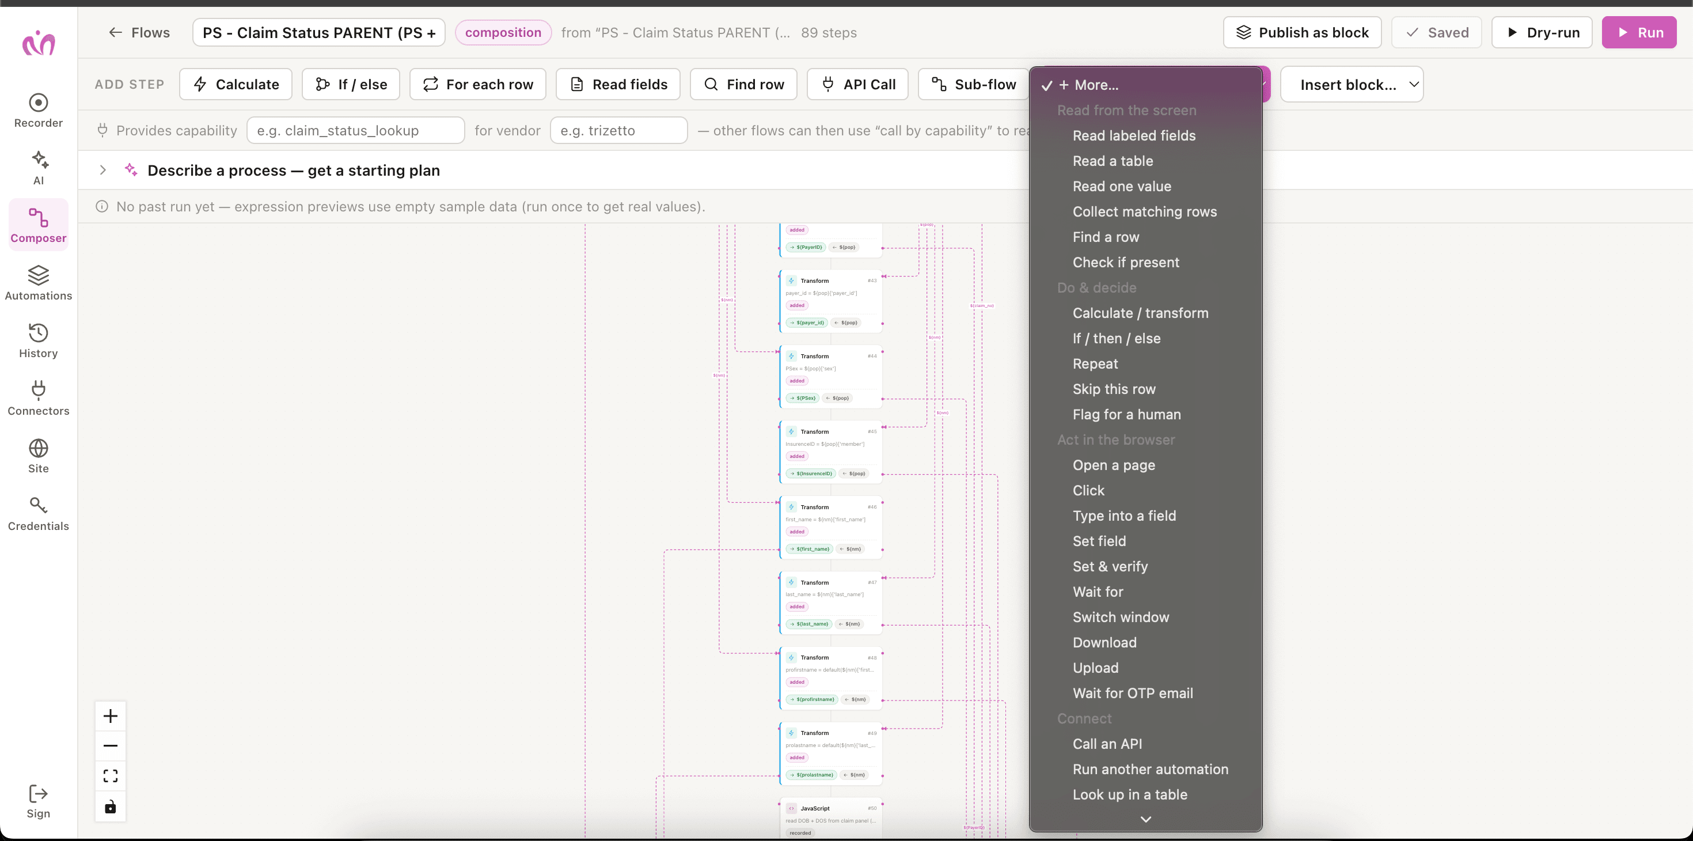This screenshot has width=1693, height=841.
Task: Zoom in on the flow canvas
Action: pyautogui.click(x=111, y=715)
